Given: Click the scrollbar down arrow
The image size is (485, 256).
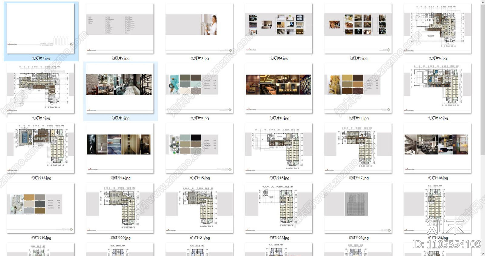Looking at the screenshot, I should click(x=482, y=253).
